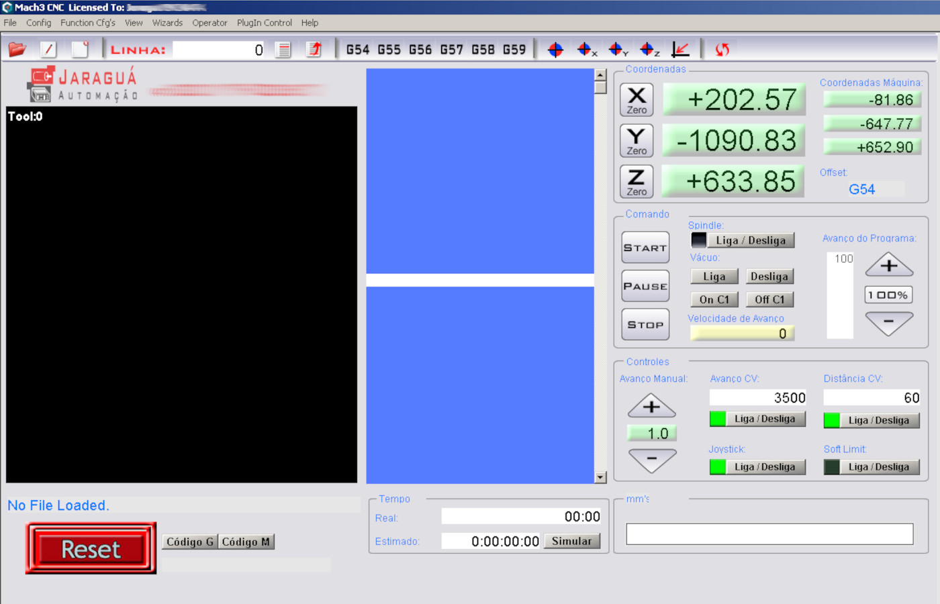Image resolution: width=940 pixels, height=604 pixels.
Task: Click the STOP button
Action: (645, 325)
